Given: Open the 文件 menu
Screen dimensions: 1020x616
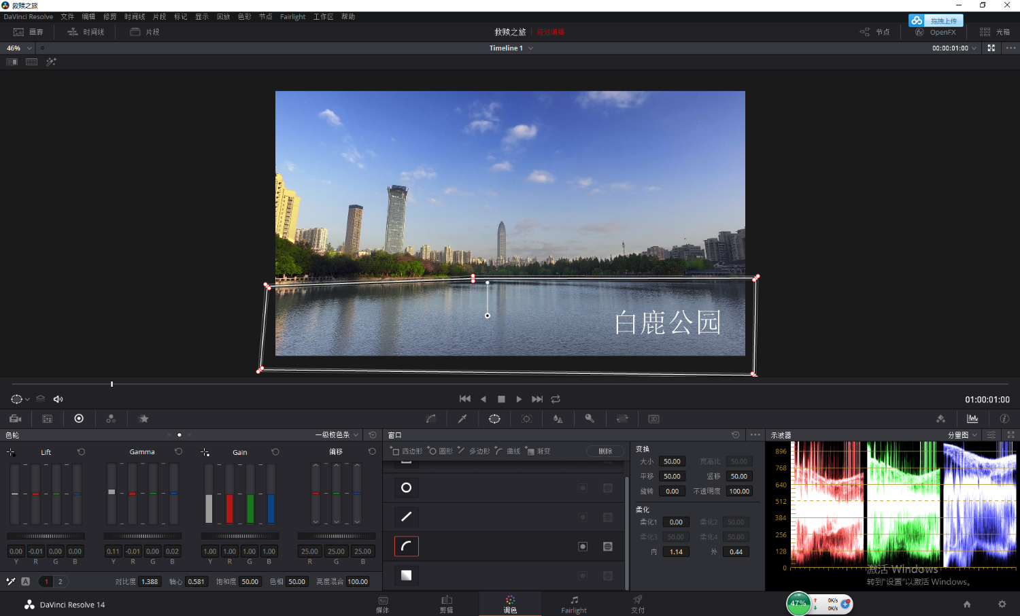Looking at the screenshot, I should [67, 17].
